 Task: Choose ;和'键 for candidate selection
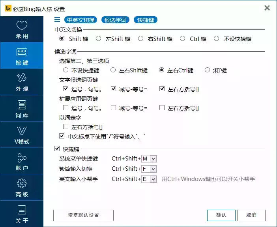pos(207,70)
